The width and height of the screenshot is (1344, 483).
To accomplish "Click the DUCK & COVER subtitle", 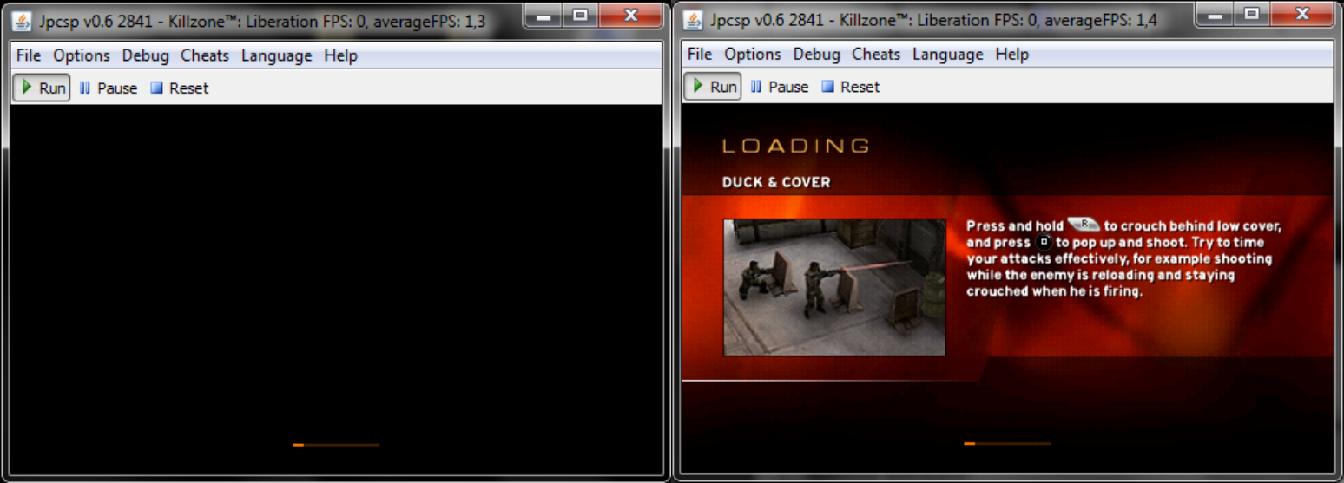I will pos(776,182).
